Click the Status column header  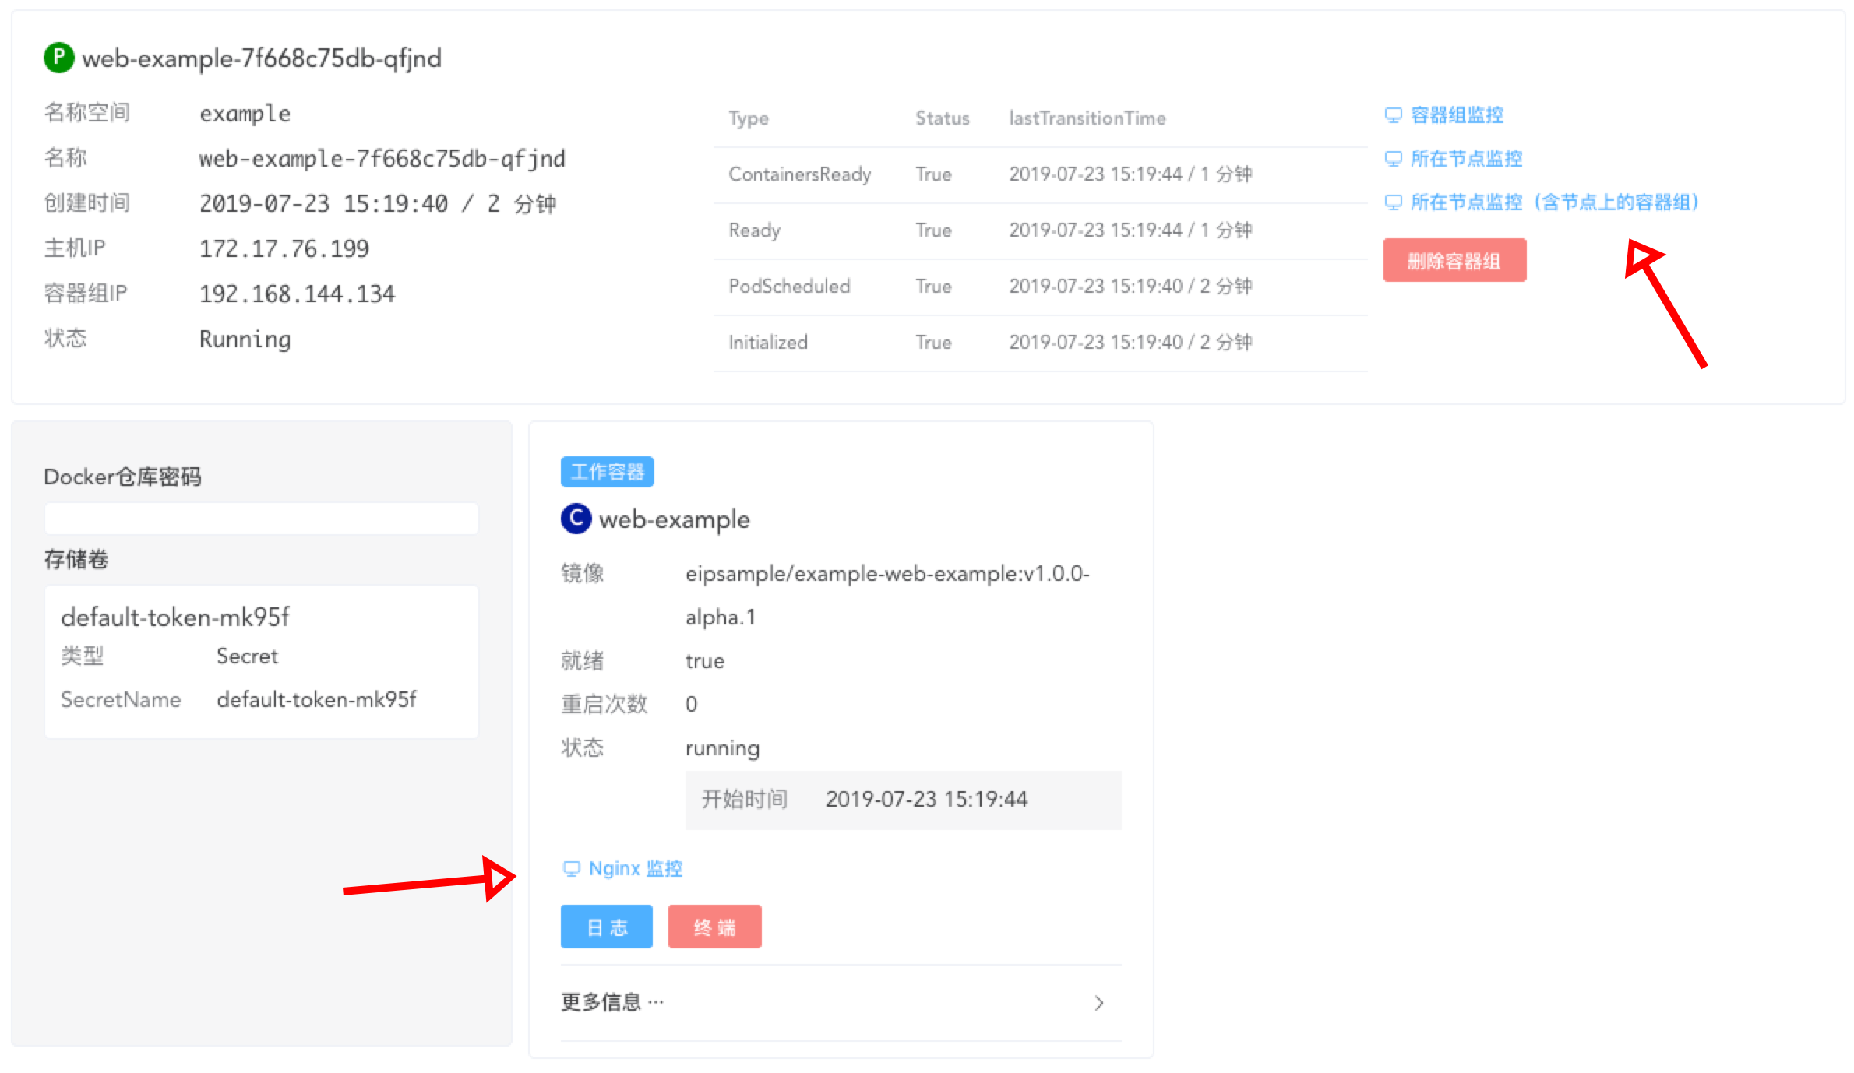pyautogui.click(x=943, y=118)
